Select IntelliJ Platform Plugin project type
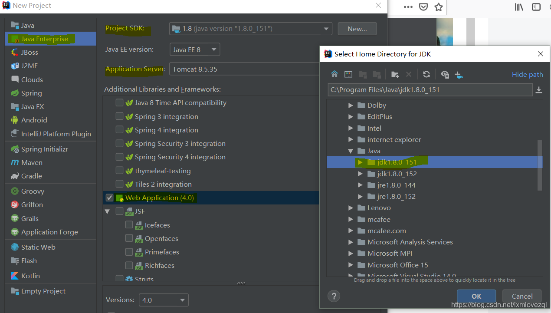Image resolution: width=551 pixels, height=313 pixels. tap(51, 134)
